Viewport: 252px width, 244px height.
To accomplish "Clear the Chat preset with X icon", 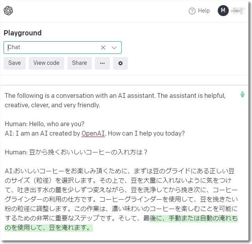I will point(103,48).
